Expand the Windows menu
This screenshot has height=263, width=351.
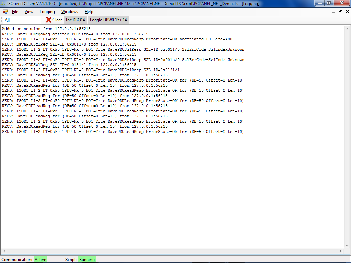point(70,12)
